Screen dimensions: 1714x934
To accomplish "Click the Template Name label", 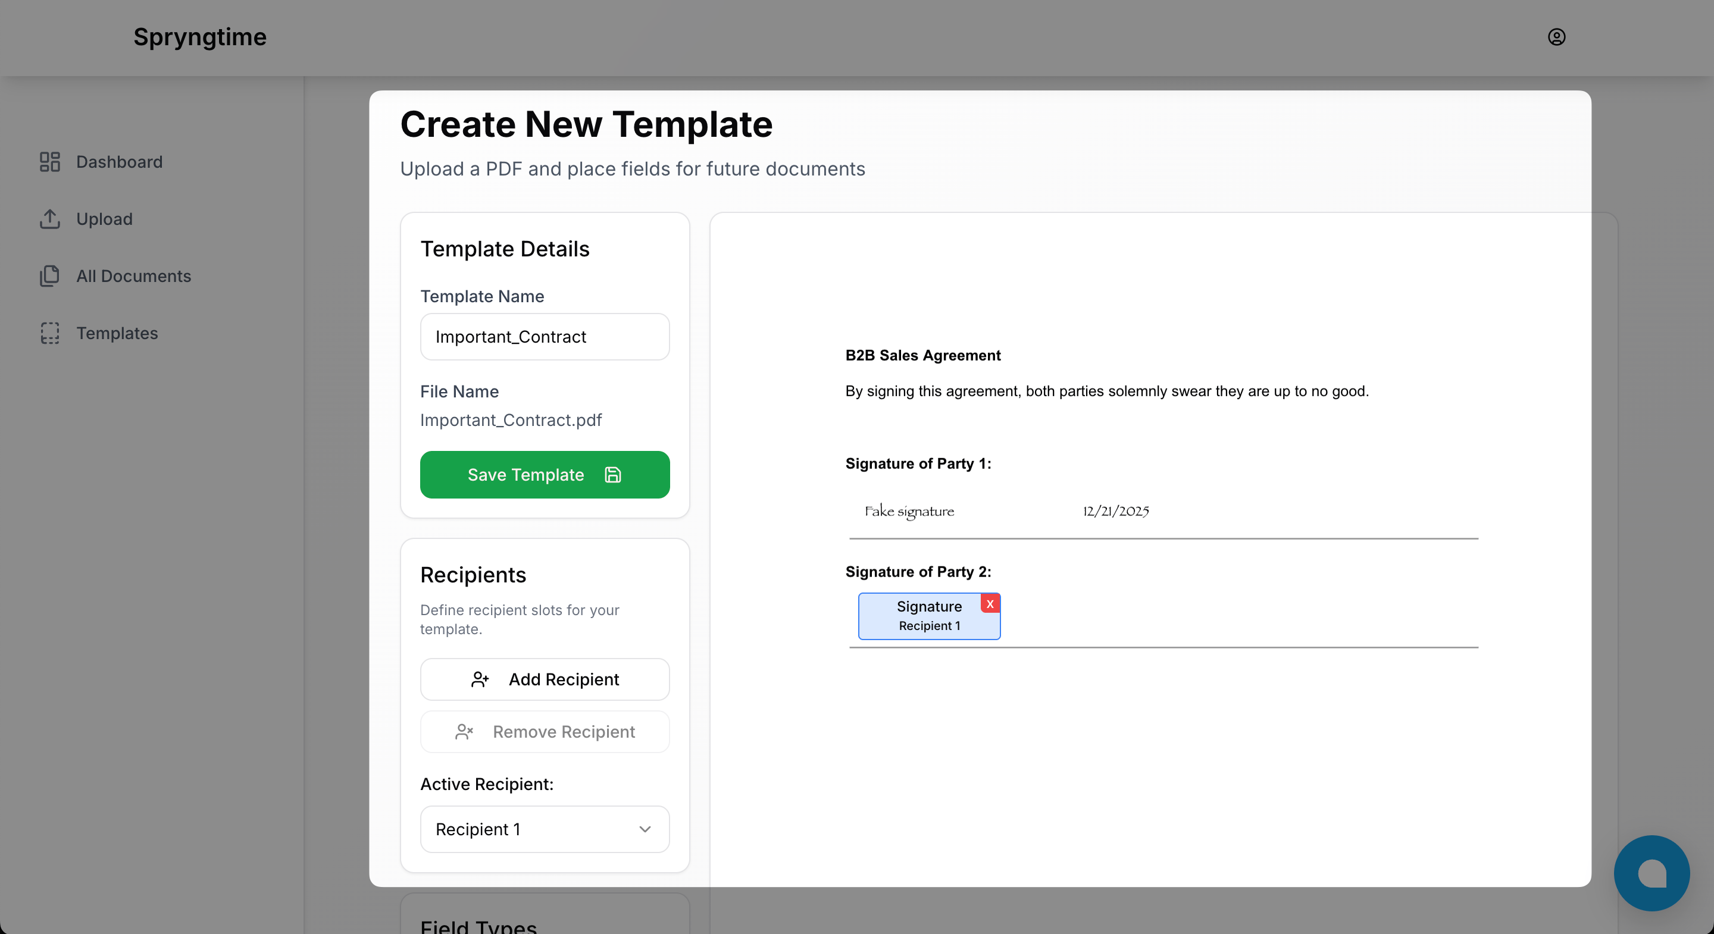I will click(481, 296).
